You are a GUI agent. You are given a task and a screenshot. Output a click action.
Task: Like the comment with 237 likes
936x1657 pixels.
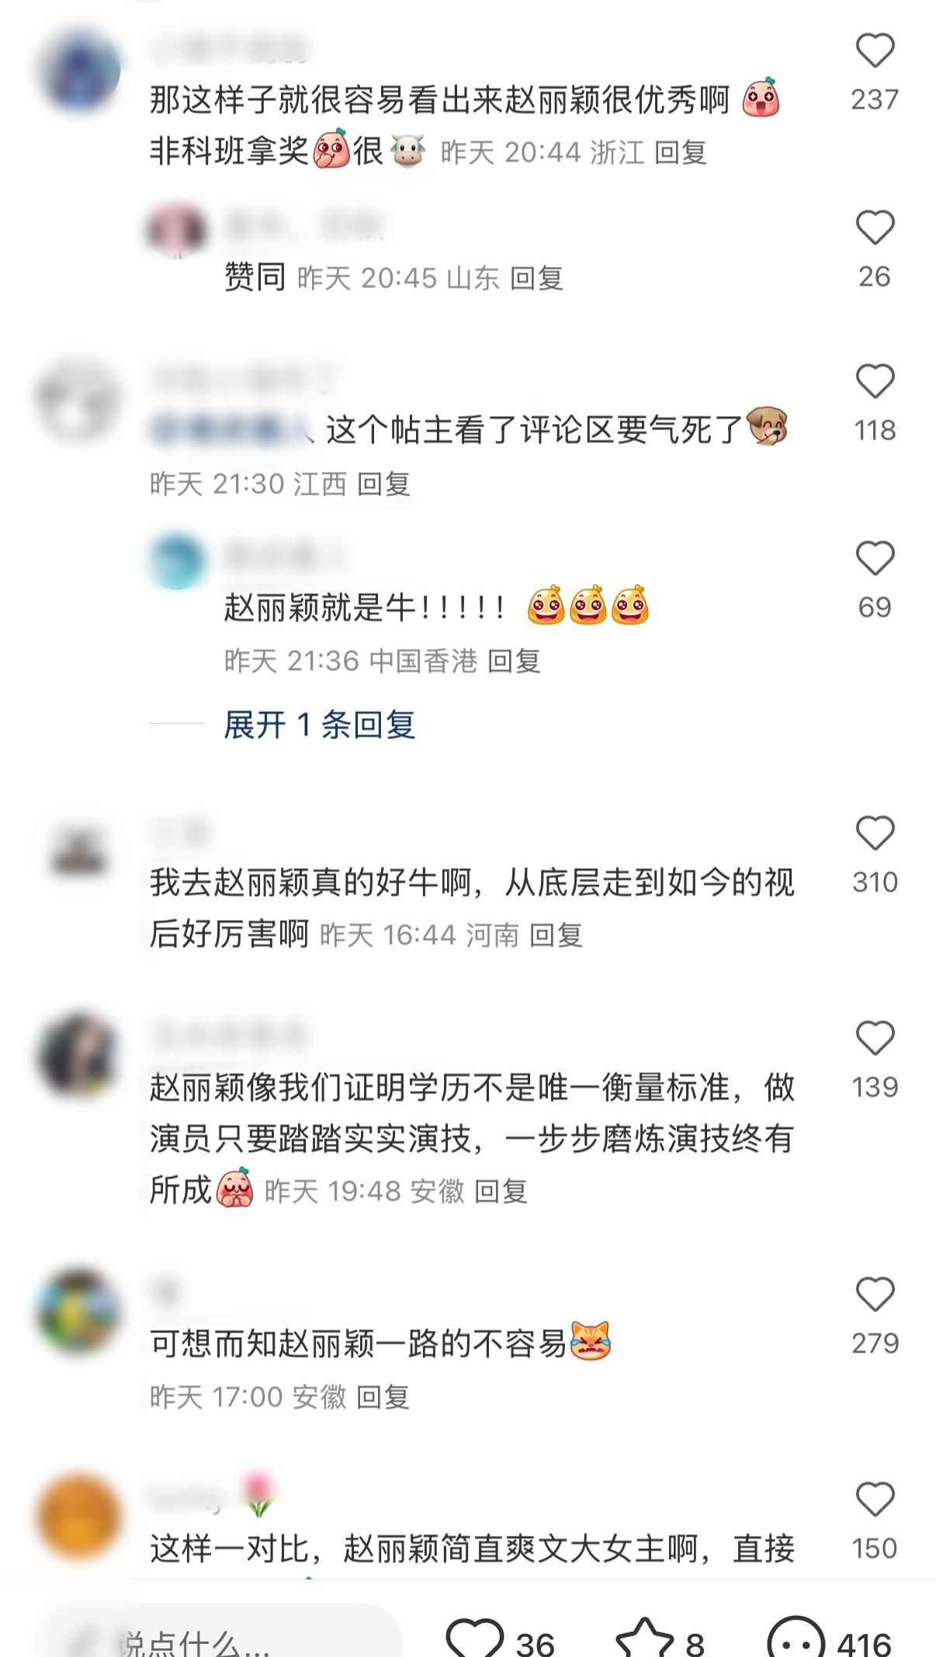tap(875, 51)
